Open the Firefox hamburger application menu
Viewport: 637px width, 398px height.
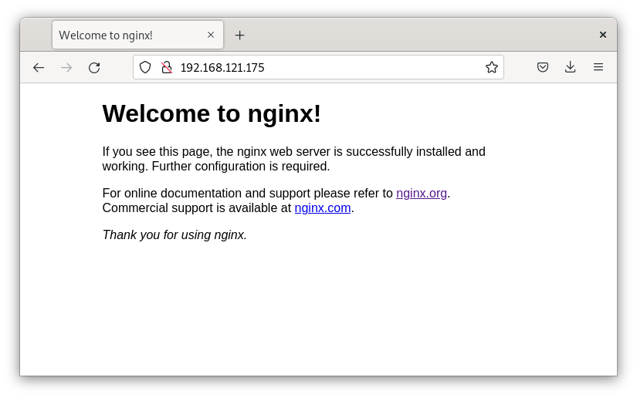[x=598, y=67]
